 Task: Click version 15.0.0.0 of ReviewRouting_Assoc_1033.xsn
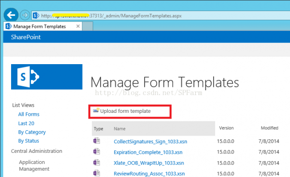point(225,174)
